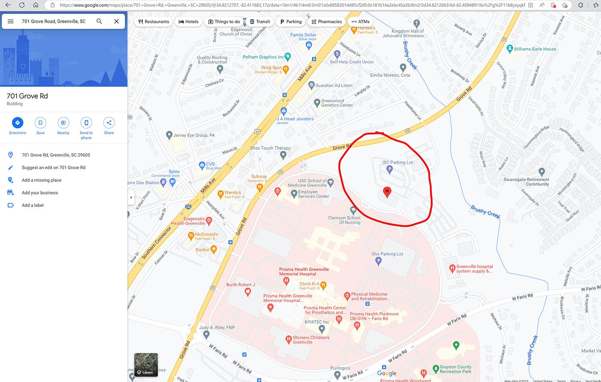Viewport: 601px width, 382px height.
Task: Open the Layers map type thumbnail
Action: 146,365
